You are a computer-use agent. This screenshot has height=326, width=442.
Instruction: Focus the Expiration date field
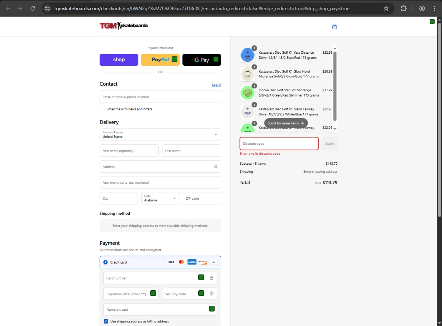tap(131, 294)
